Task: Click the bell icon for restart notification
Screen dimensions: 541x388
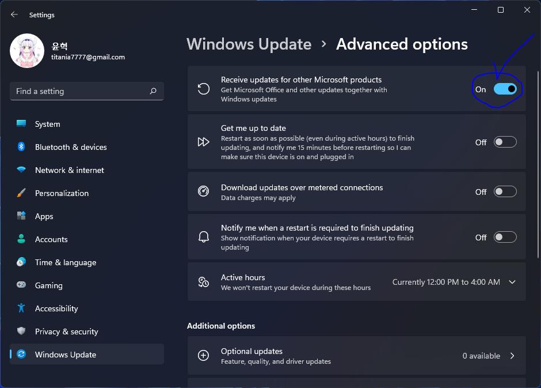Action: (204, 237)
